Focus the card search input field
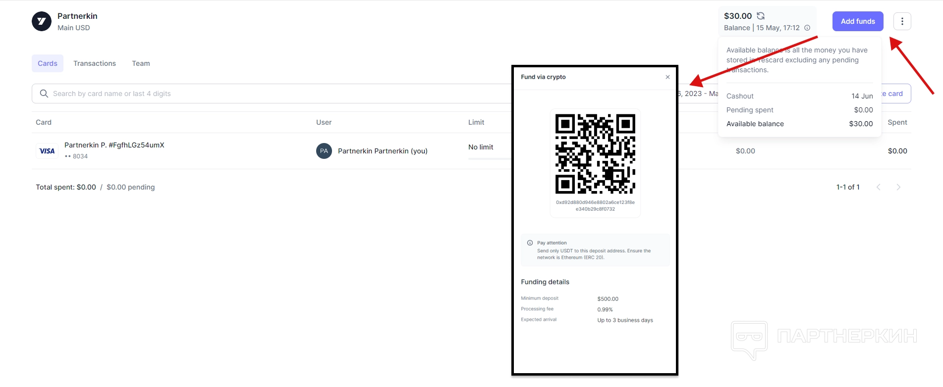 tap(272, 94)
